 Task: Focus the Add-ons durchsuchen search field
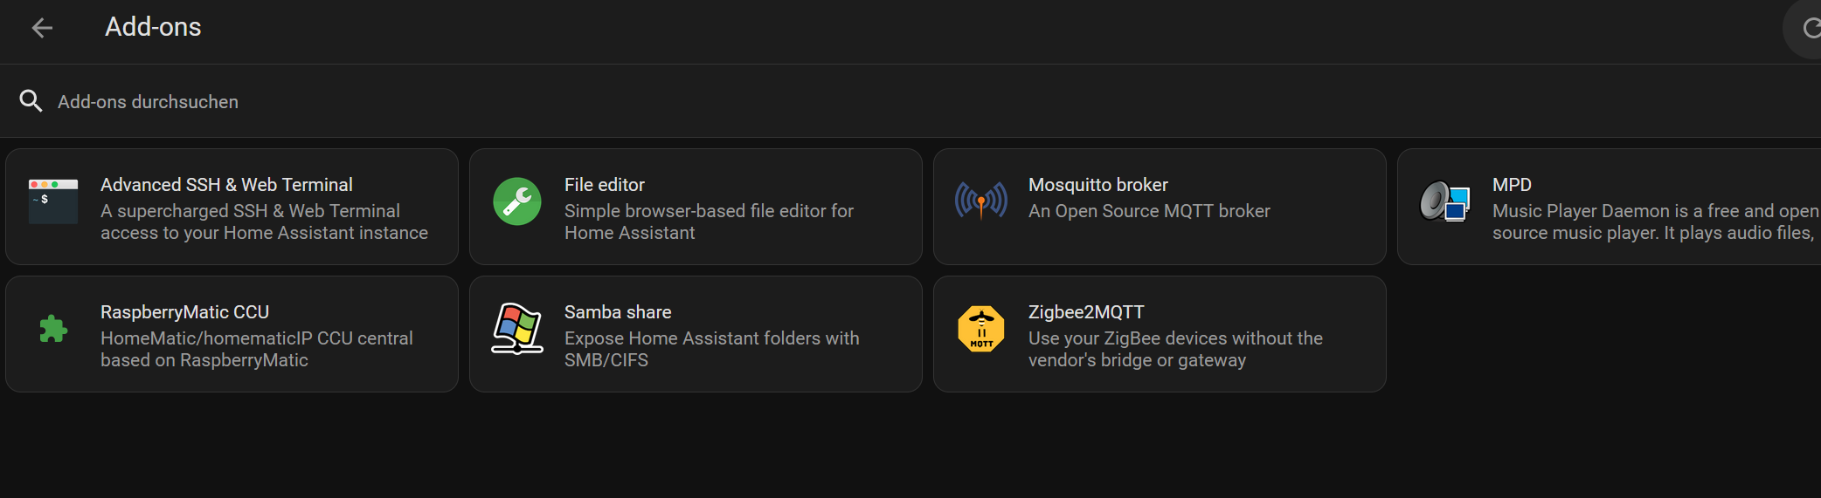pos(524,102)
